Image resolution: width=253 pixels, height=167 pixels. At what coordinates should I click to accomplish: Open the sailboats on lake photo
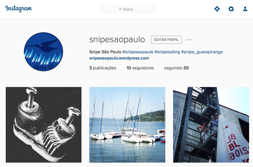(127, 125)
